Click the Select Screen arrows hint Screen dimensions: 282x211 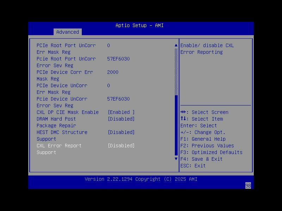[204, 112]
